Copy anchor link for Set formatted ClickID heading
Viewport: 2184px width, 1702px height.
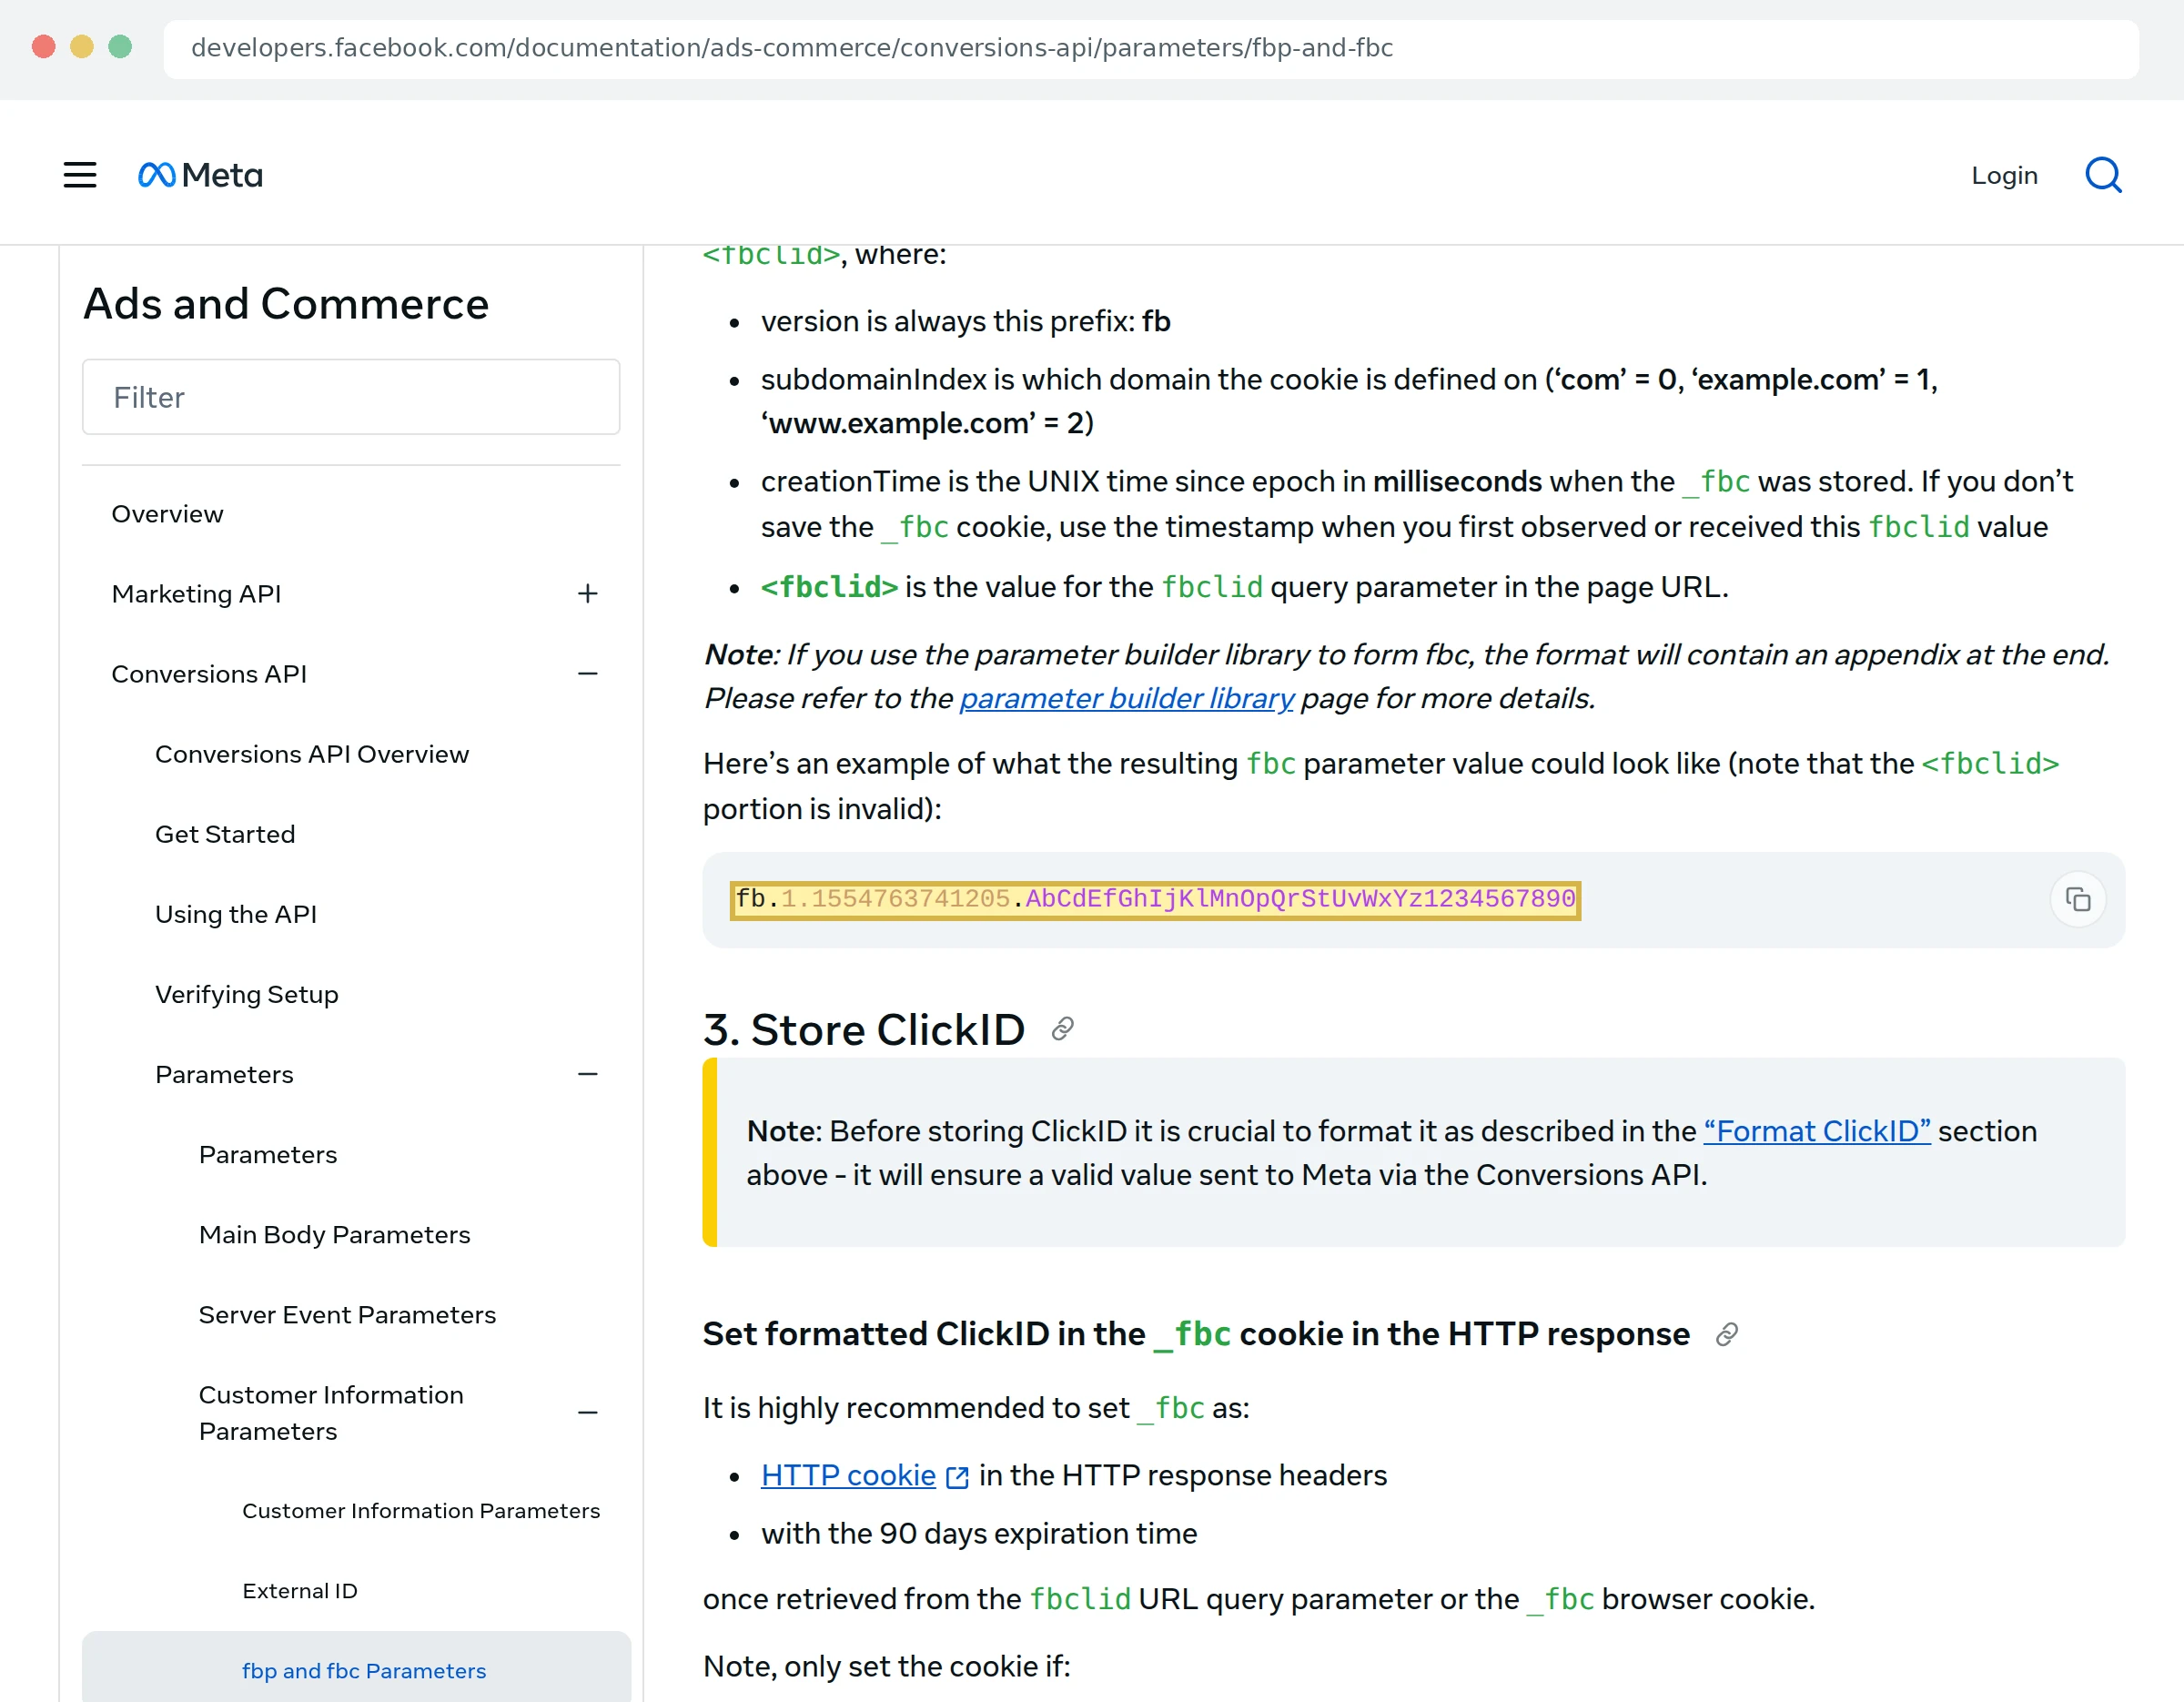point(1726,1334)
